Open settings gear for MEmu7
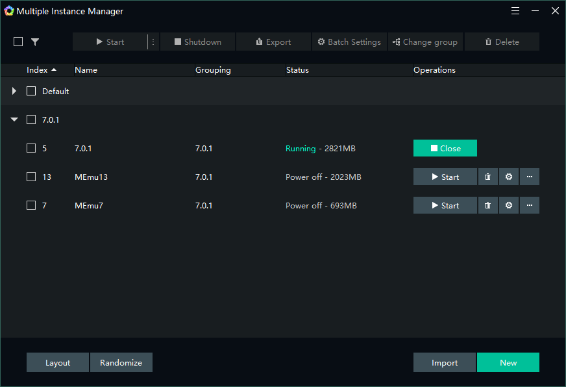The image size is (566, 387). pyautogui.click(x=509, y=205)
